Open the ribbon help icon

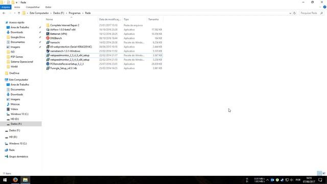(324, 7)
